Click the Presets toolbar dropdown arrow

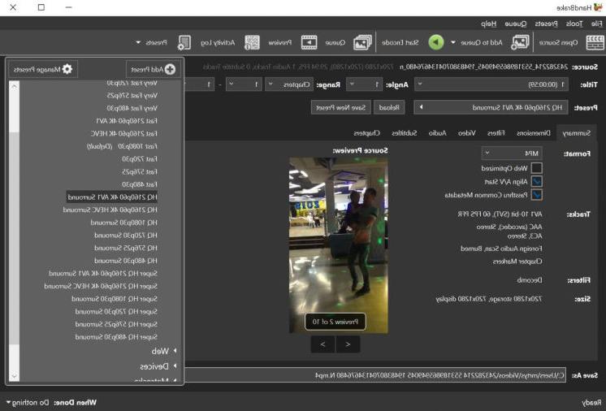coord(138,42)
